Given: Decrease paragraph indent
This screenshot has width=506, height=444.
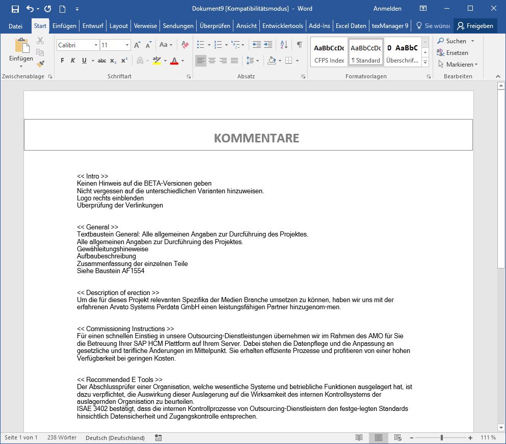Looking at the screenshot, I should [x=256, y=45].
